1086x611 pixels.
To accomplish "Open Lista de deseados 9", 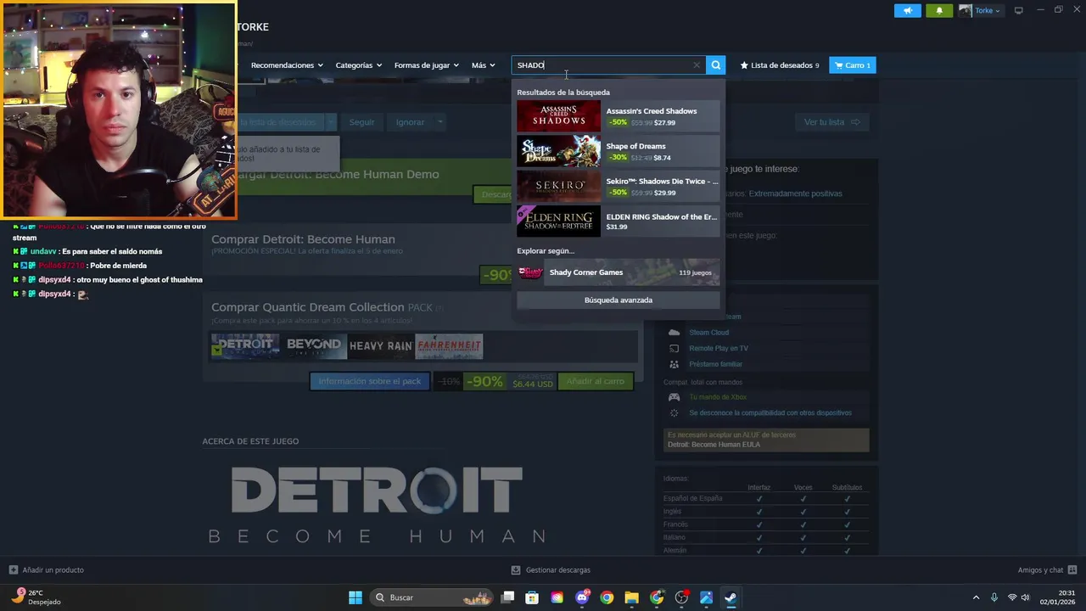I will (x=780, y=65).
